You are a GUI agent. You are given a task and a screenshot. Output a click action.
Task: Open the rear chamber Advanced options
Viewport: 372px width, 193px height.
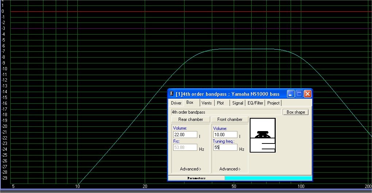190,169
